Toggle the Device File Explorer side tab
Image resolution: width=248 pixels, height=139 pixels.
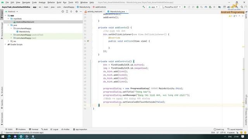[246, 117]
